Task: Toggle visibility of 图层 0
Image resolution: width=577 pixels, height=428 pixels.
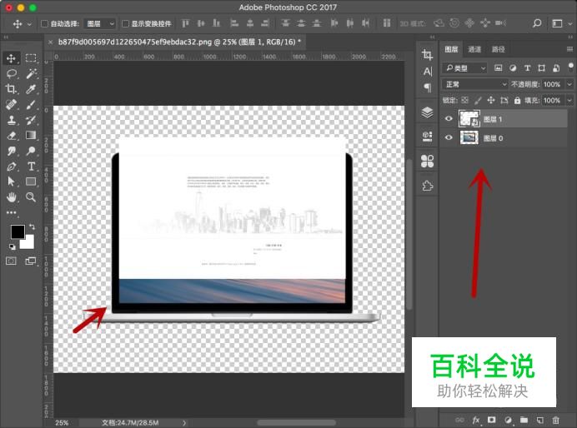Action: click(449, 138)
